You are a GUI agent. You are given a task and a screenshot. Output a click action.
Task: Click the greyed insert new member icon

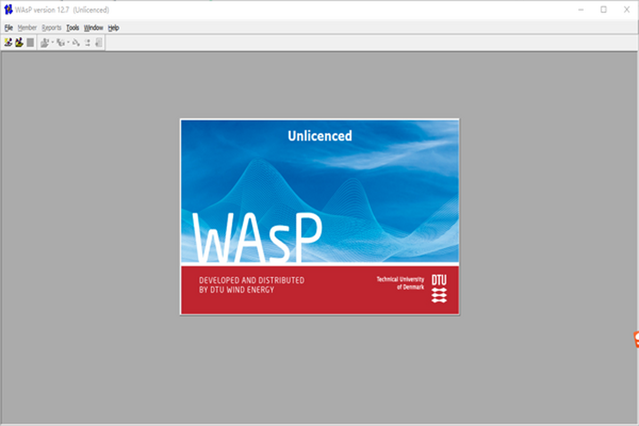coord(61,43)
